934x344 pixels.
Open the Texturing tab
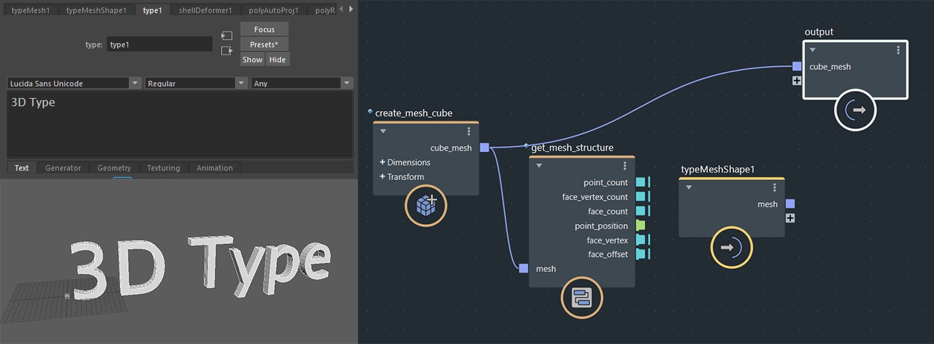[163, 168]
